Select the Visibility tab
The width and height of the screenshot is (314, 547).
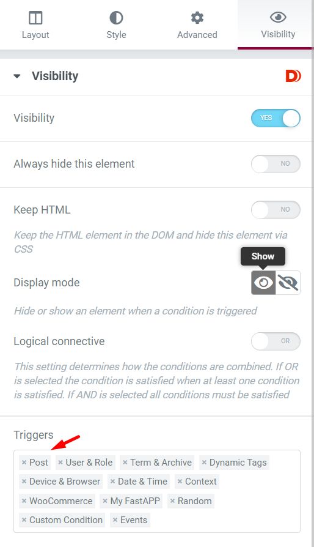[x=278, y=24]
